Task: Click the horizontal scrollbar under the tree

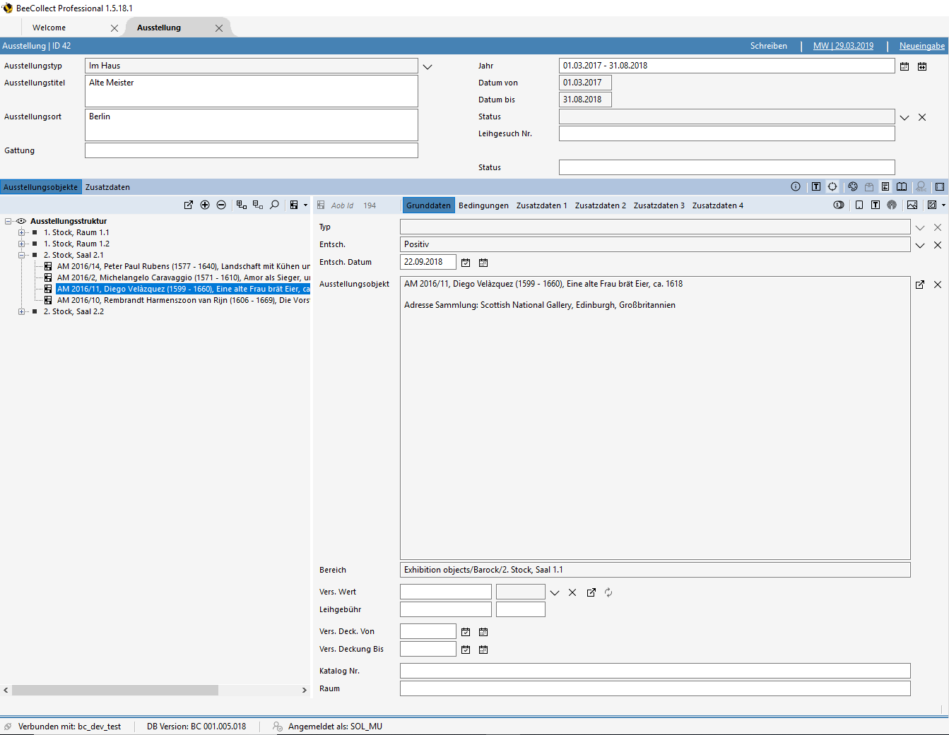Action: [x=115, y=690]
